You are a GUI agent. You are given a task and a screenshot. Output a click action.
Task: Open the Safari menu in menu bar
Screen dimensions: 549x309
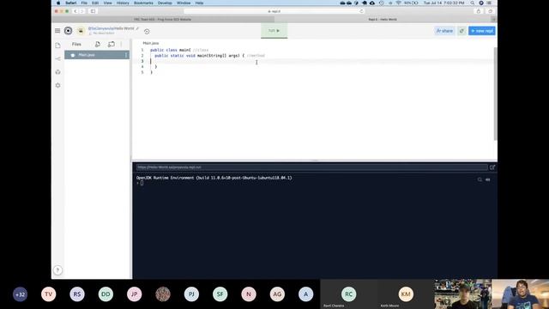[70, 3]
